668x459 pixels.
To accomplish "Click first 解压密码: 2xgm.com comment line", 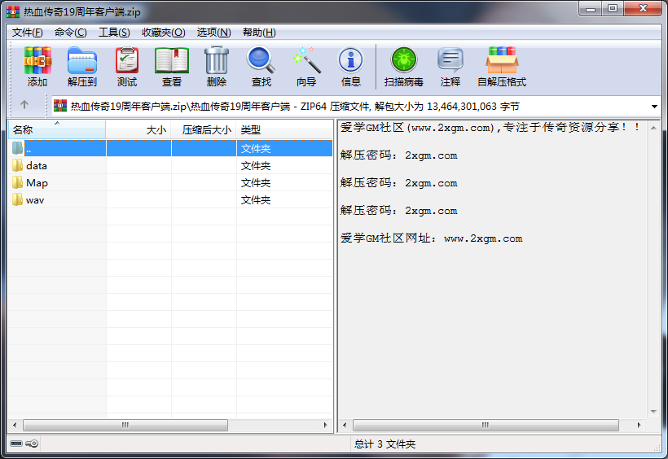I will pyautogui.click(x=398, y=155).
